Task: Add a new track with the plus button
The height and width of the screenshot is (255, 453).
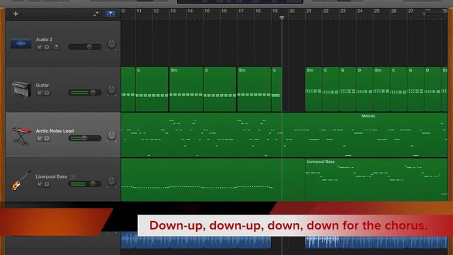Action: click(x=16, y=14)
